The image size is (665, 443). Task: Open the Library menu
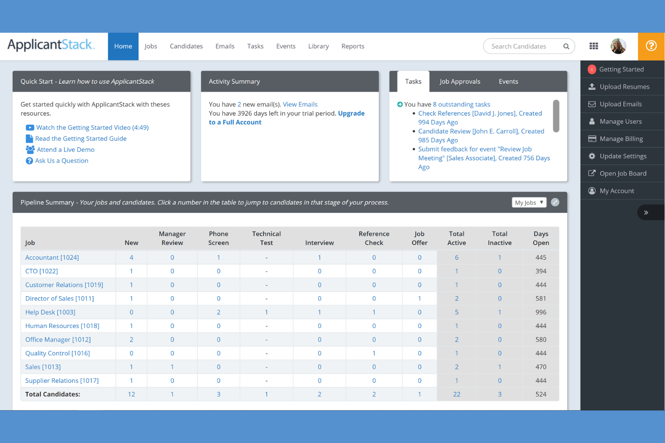click(319, 46)
